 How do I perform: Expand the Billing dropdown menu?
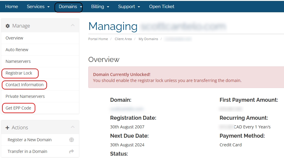[100, 7]
